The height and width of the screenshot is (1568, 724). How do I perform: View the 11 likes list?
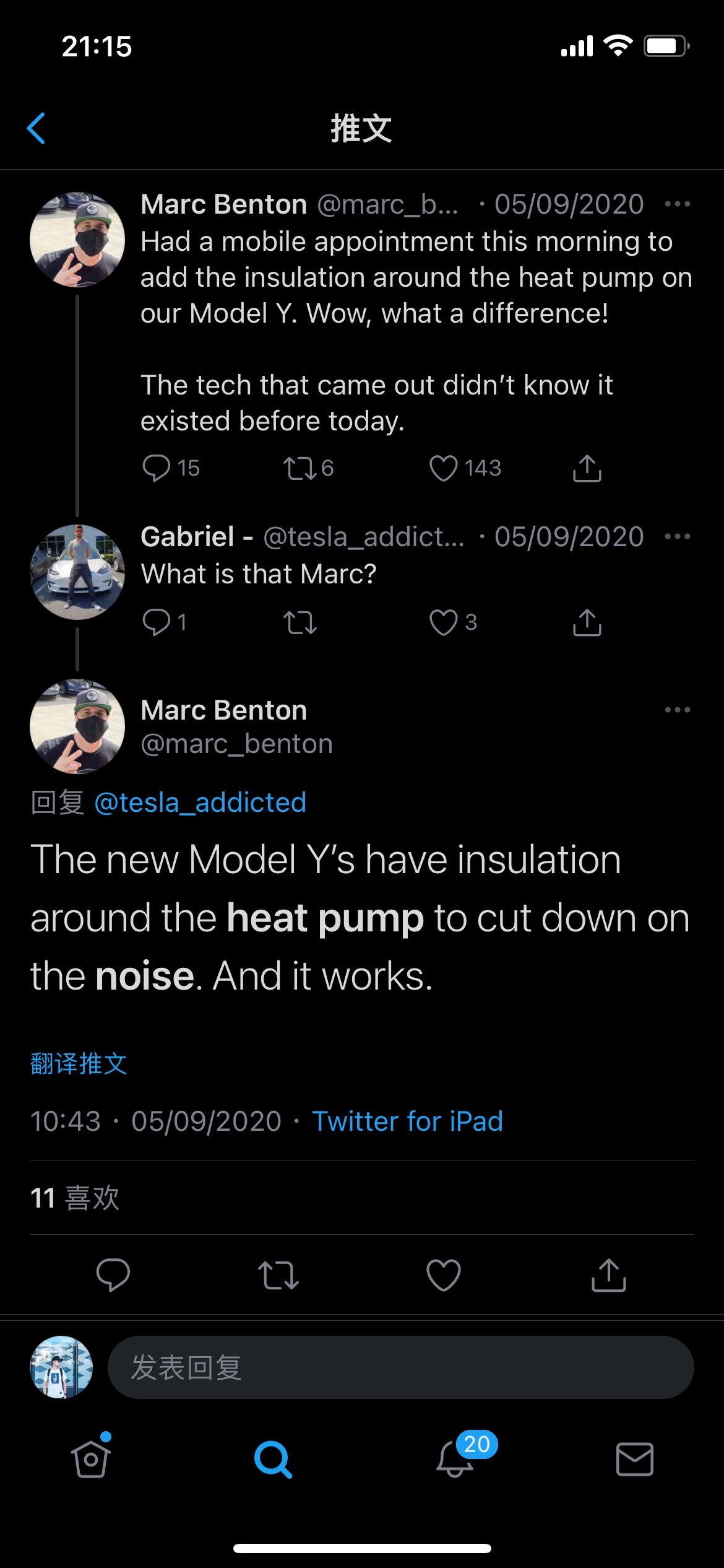(75, 1198)
